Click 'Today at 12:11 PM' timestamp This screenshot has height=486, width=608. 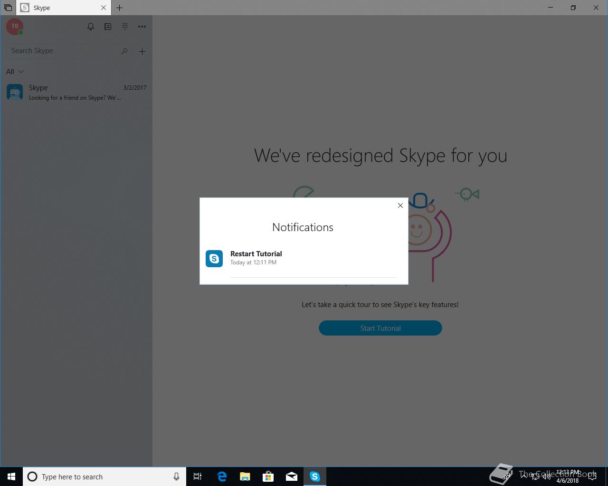tap(253, 262)
